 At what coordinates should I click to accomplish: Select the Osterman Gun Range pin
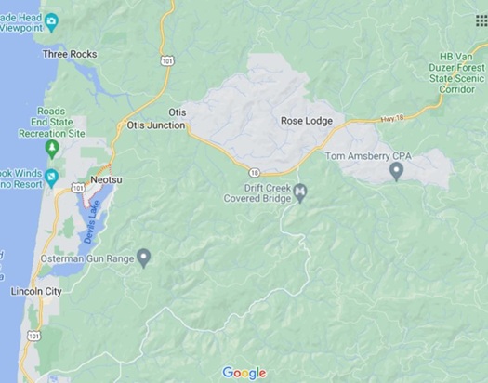coord(143,258)
